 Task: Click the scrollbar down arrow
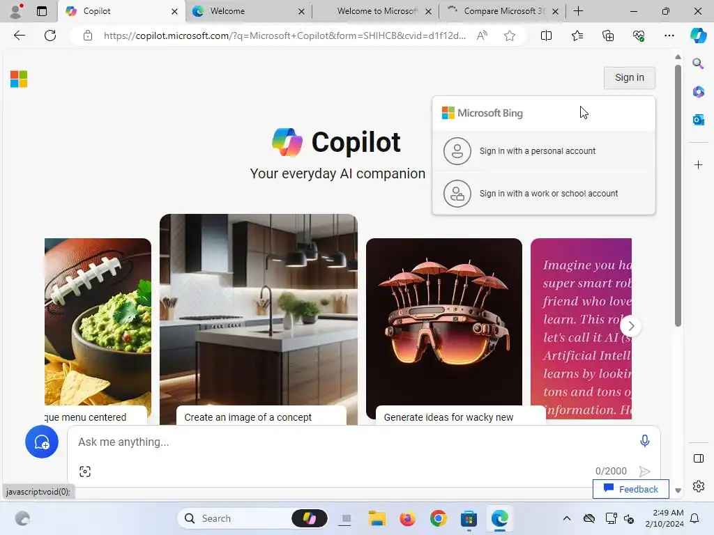(678, 490)
